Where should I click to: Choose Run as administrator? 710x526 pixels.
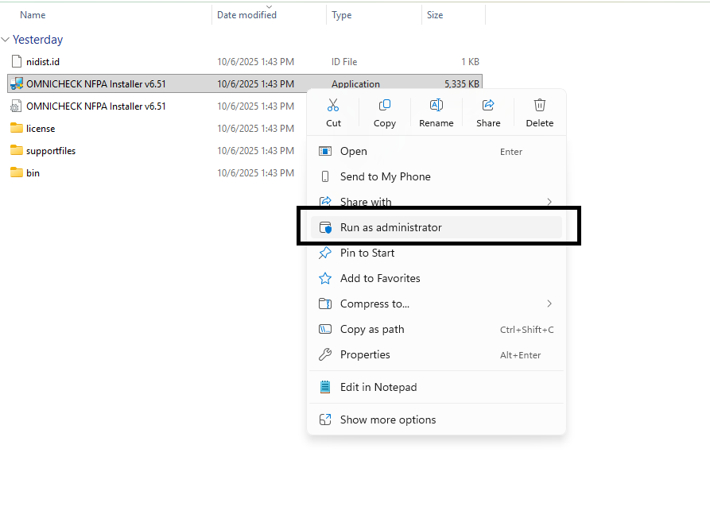(x=390, y=227)
